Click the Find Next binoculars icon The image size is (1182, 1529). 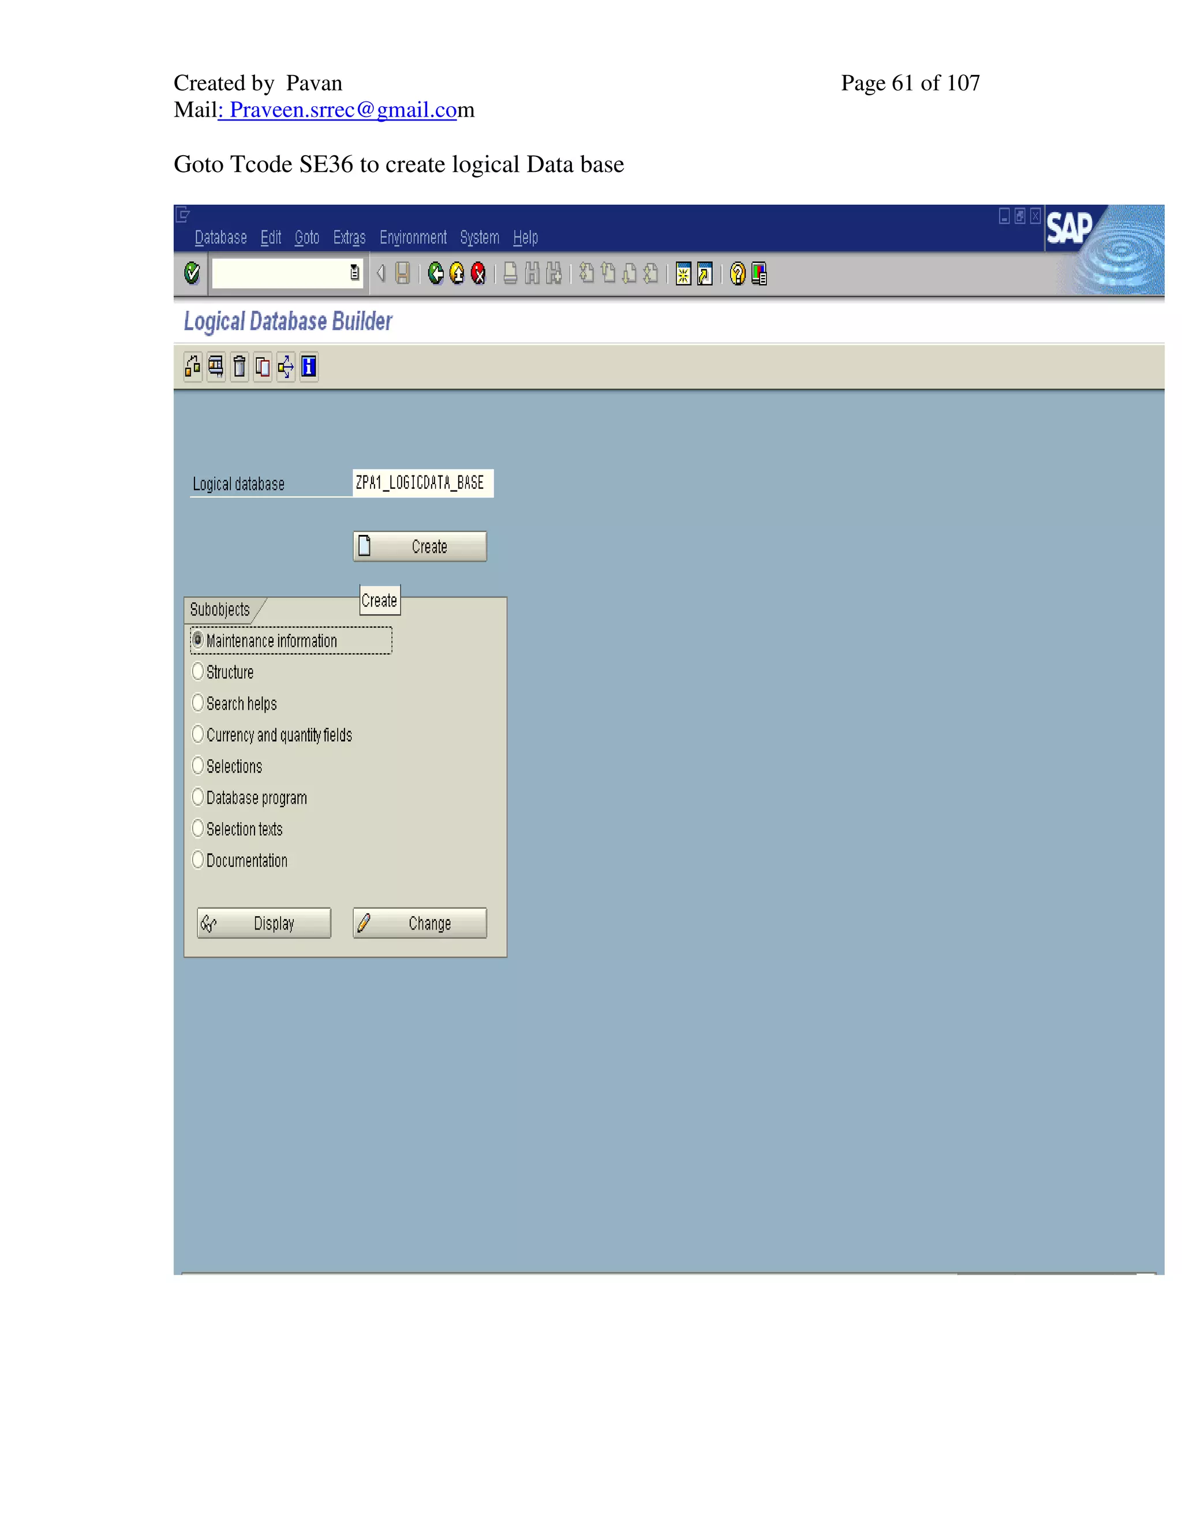(x=554, y=273)
